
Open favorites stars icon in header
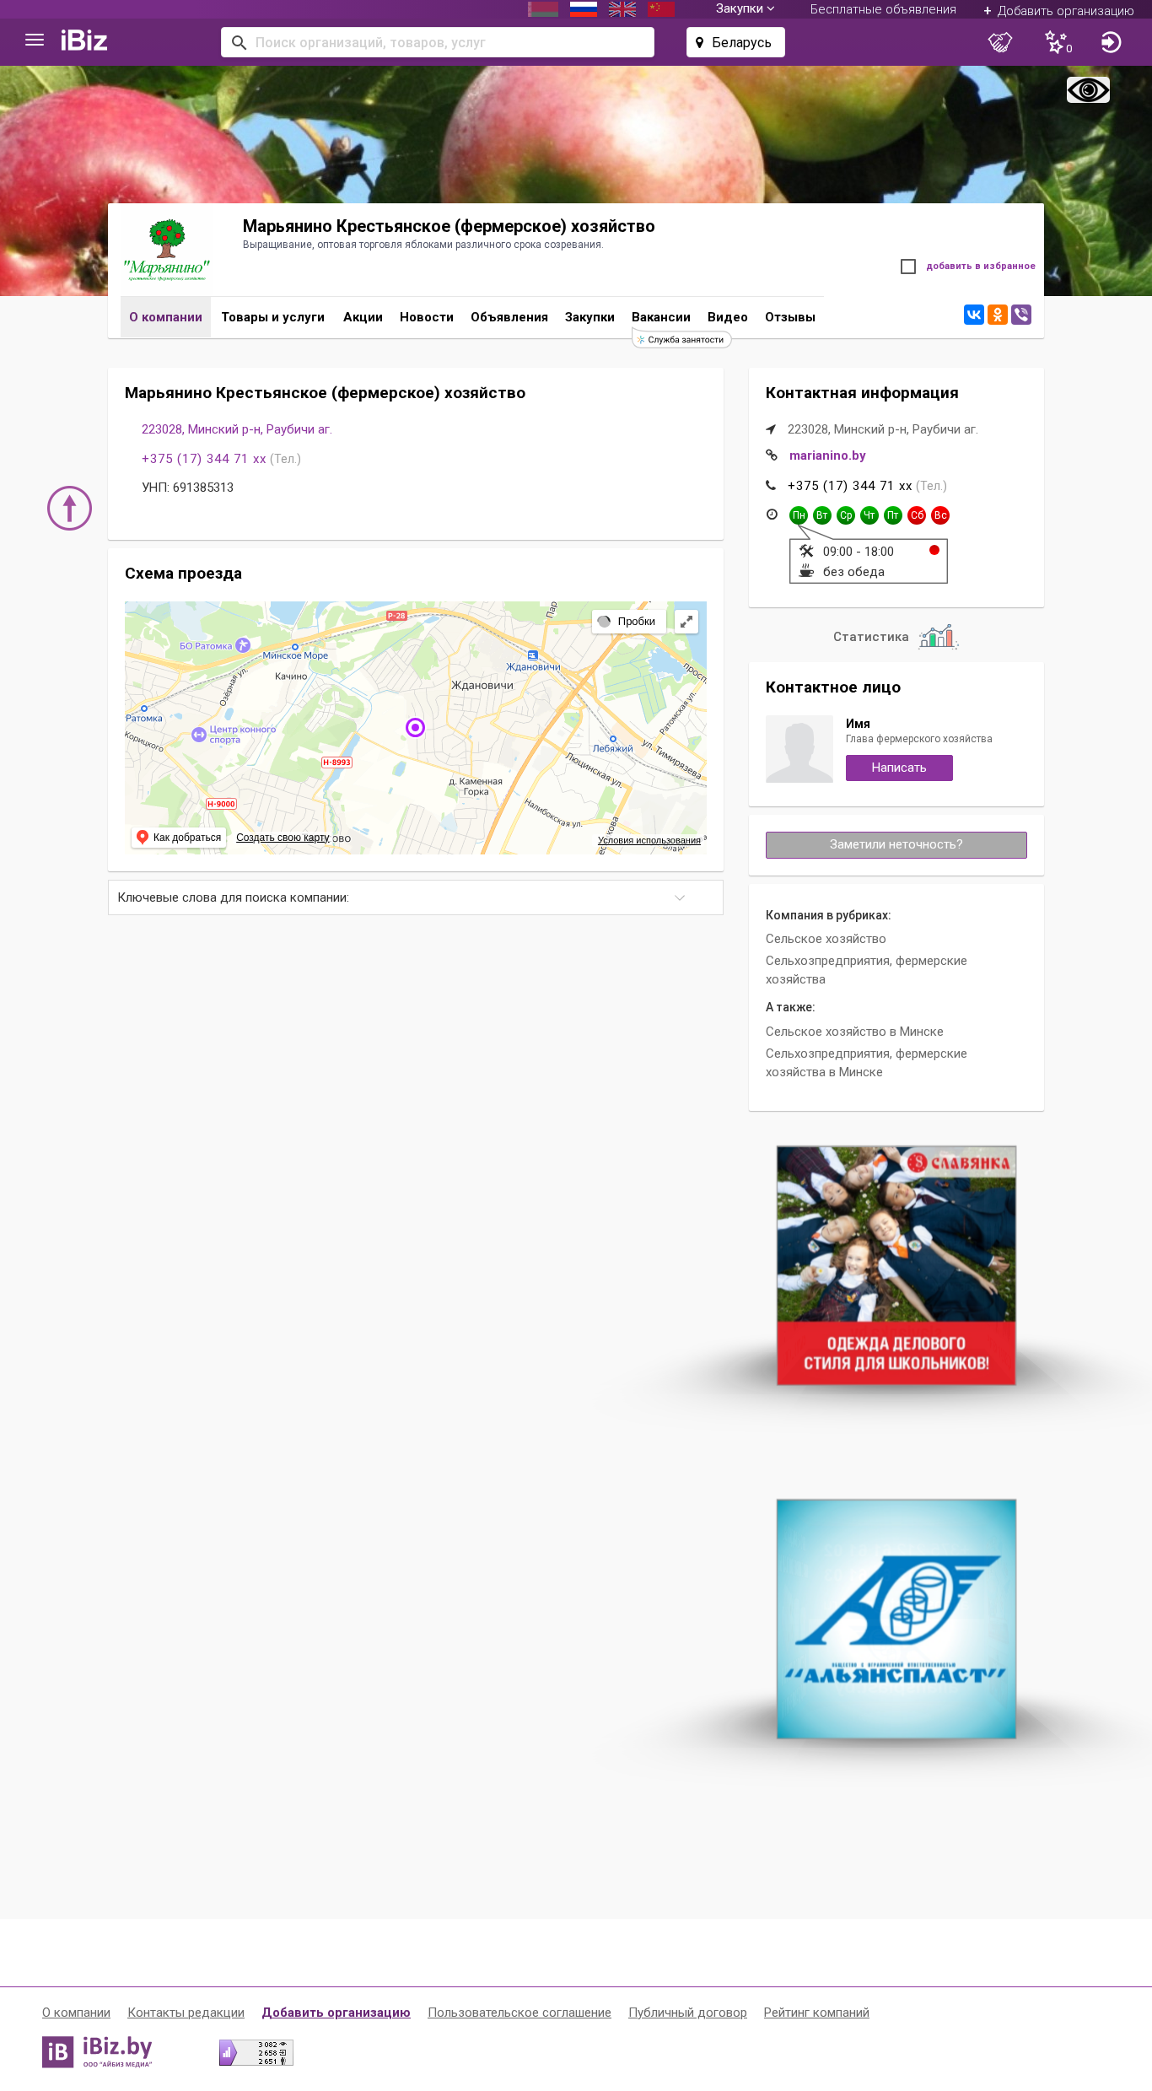pos(1057,42)
